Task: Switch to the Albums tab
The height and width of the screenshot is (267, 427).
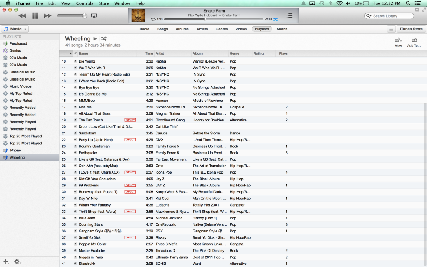Action: point(182,29)
